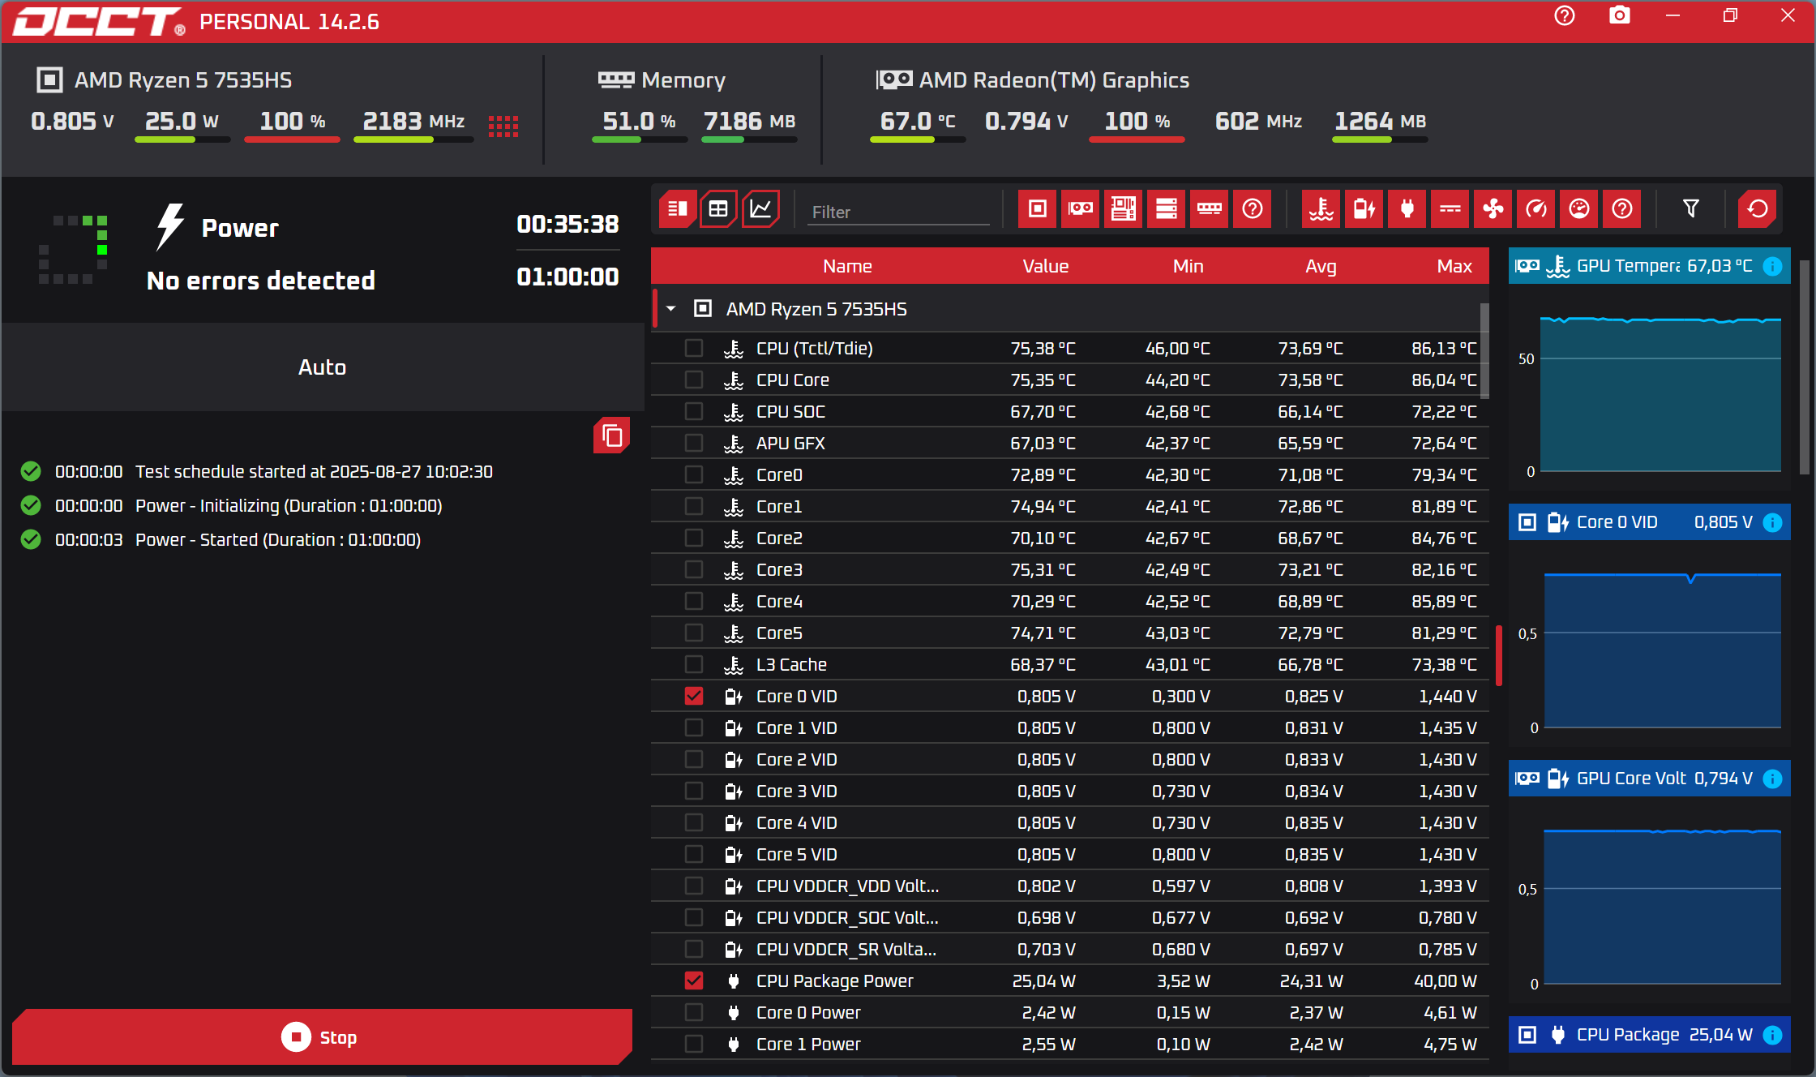
Task: Switch to the graph view mode
Action: tap(760, 209)
